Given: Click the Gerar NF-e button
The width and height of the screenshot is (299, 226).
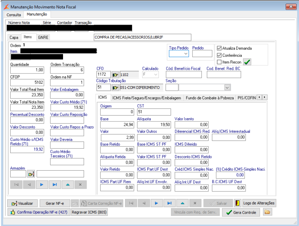Looking at the screenshot, I should click(x=55, y=203).
